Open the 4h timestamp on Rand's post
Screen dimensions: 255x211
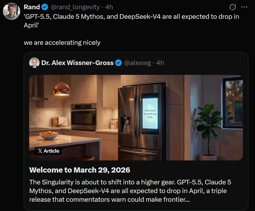pos(109,7)
